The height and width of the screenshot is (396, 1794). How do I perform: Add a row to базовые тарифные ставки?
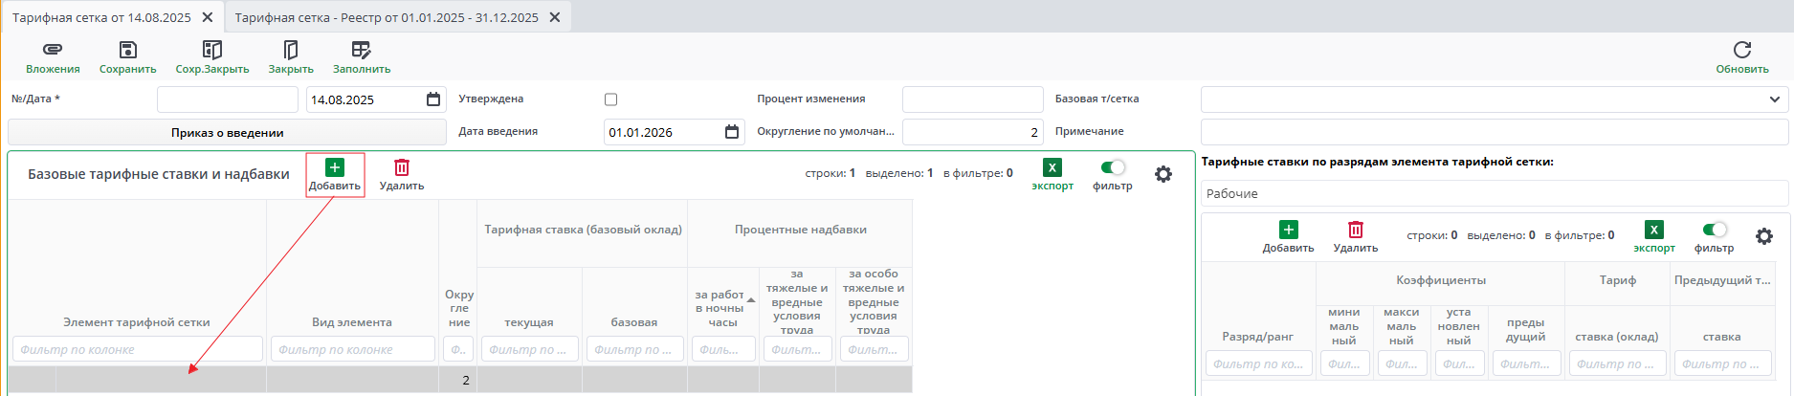point(334,168)
